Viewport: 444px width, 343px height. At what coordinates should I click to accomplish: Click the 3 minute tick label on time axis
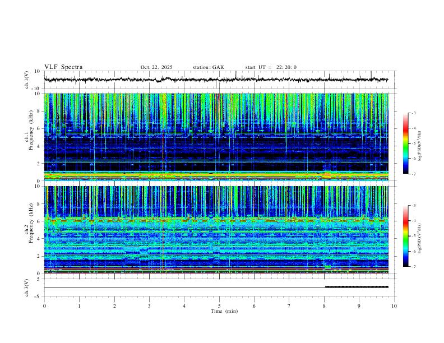(x=149, y=306)
